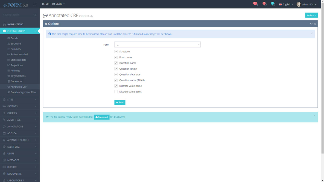Click the admin1604 user avatar

299,4
